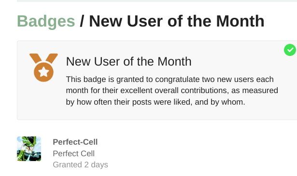Click the 'Granted 2 days' timestamp

point(80,164)
